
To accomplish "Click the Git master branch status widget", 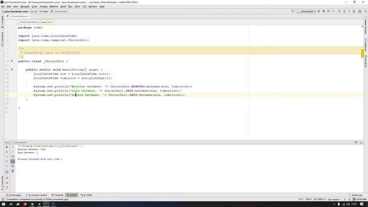I will [334, 200].
